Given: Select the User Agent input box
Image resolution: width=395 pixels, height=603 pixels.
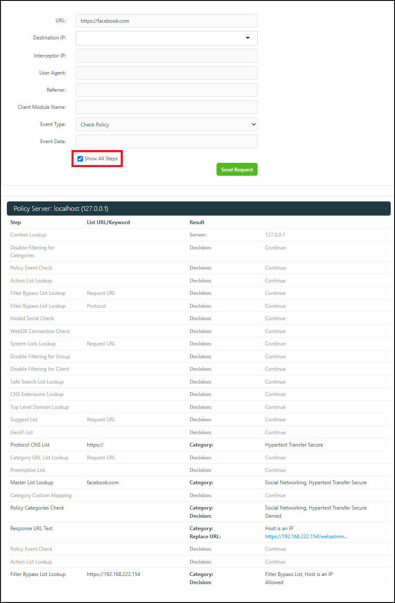Looking at the screenshot, I should (x=166, y=73).
